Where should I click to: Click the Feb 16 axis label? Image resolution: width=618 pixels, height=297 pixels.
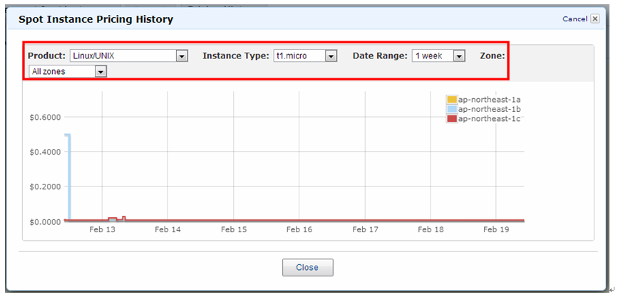(x=299, y=229)
